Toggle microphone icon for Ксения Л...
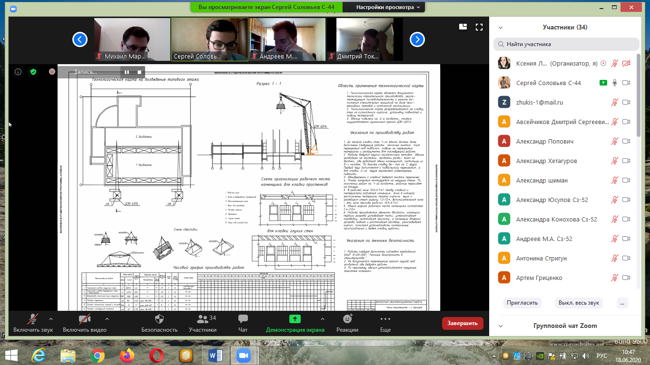Viewport: 650px width, 365px height. tap(615, 63)
